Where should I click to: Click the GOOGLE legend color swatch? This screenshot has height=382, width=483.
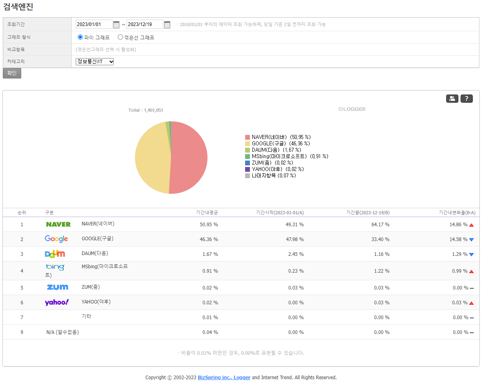pyautogui.click(x=248, y=144)
